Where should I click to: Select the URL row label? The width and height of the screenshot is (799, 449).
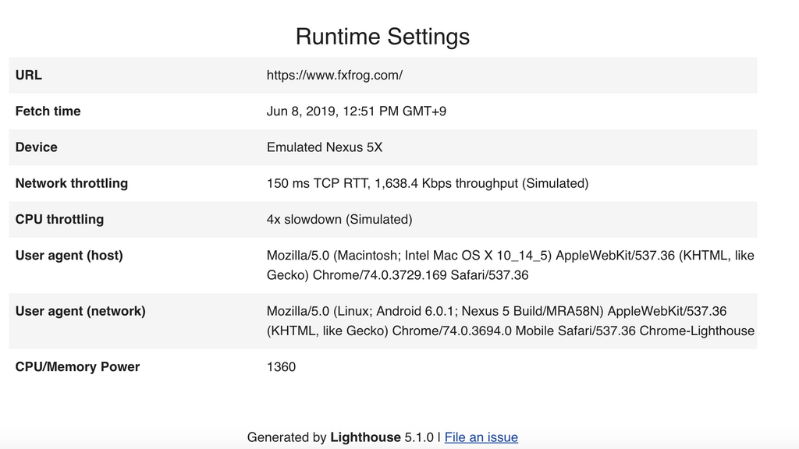(x=29, y=76)
